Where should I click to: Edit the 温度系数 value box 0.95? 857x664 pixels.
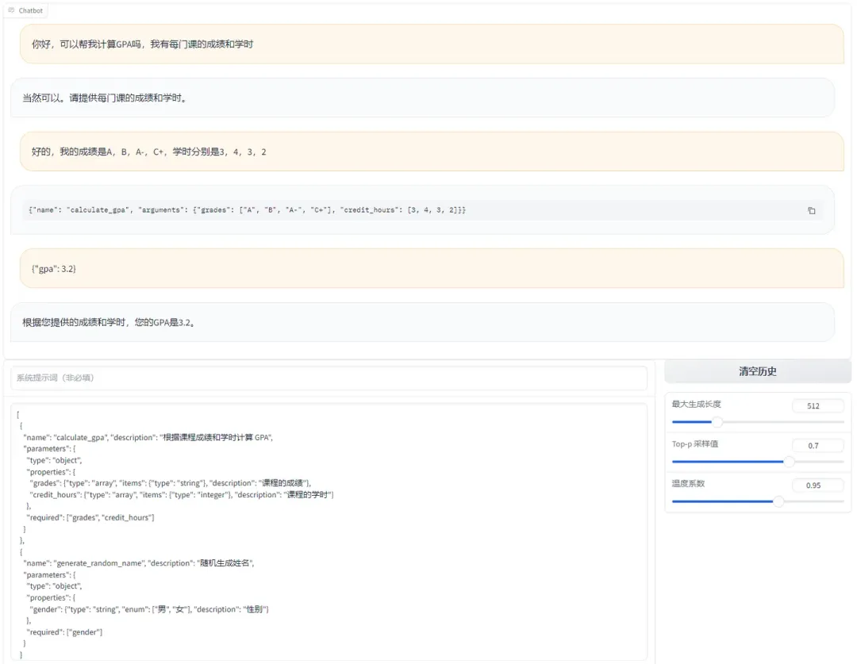tap(817, 486)
